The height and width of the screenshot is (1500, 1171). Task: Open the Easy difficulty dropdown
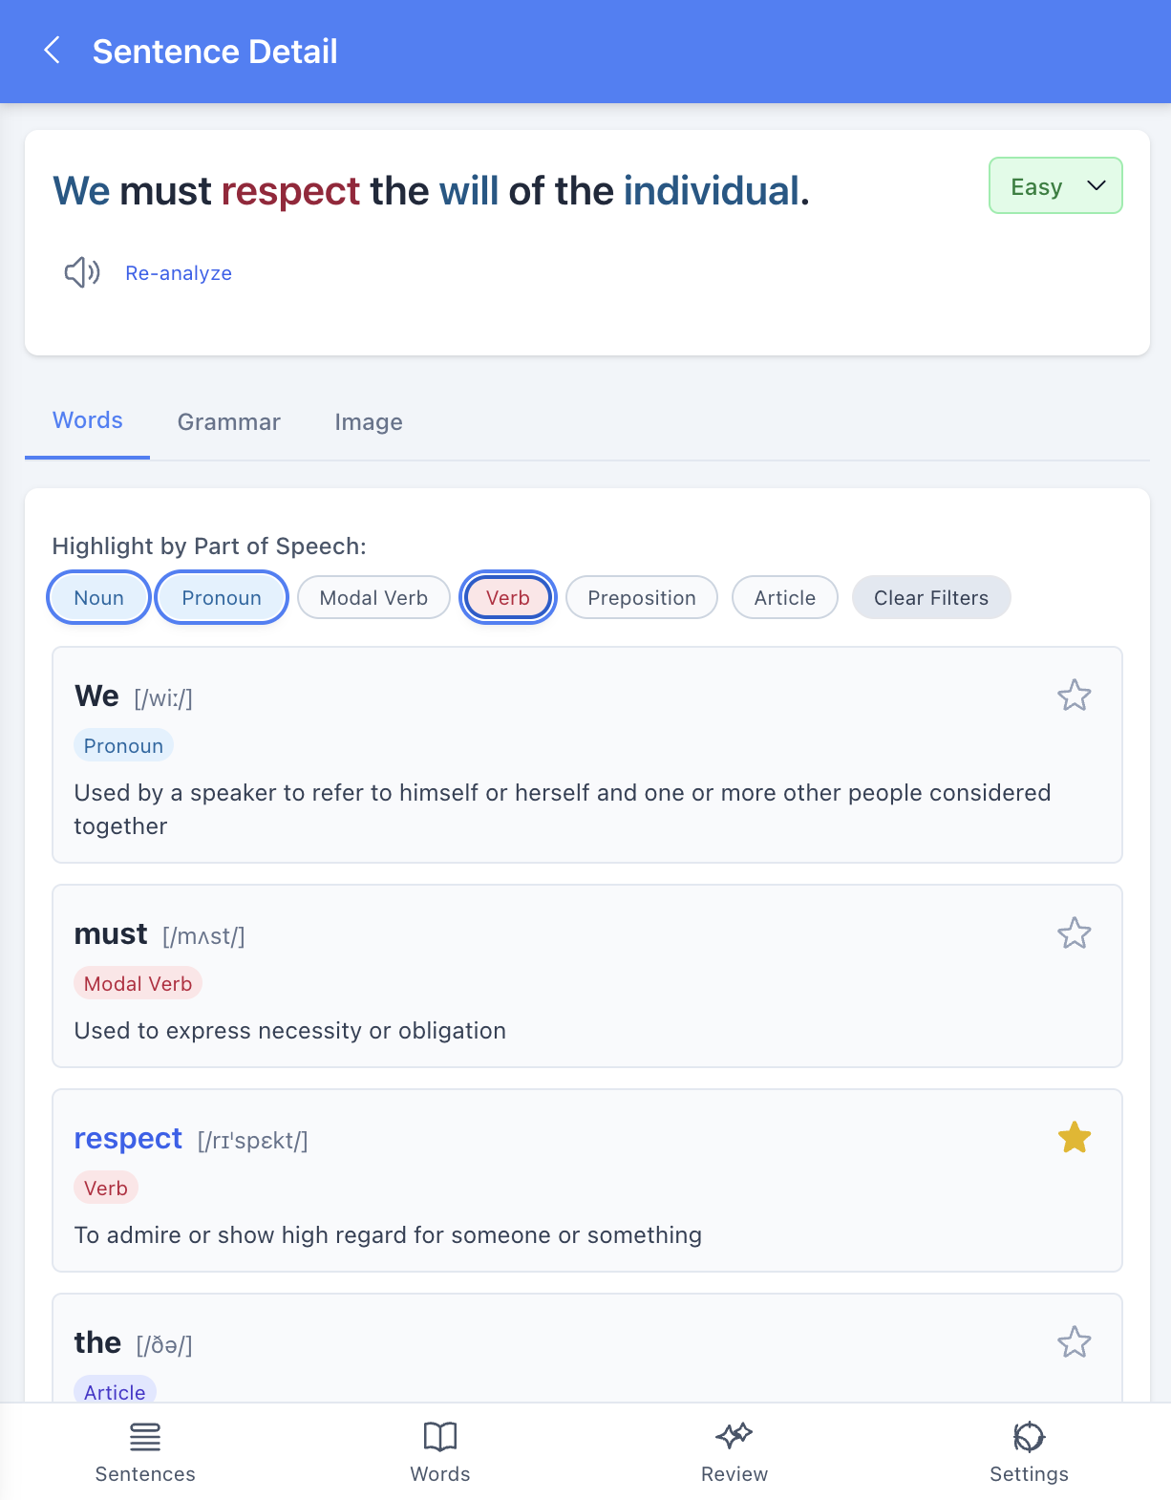click(1054, 186)
